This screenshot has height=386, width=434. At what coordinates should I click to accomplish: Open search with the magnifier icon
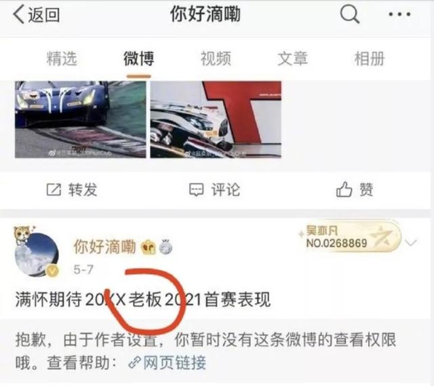coord(350,14)
